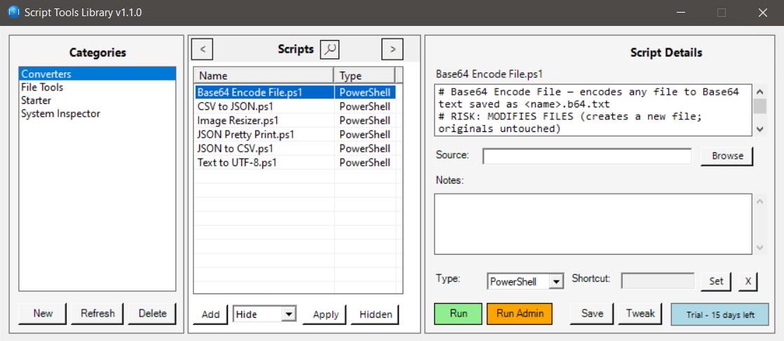784x341 pixels.
Task: Select the File Tools category
Action: 97,88
